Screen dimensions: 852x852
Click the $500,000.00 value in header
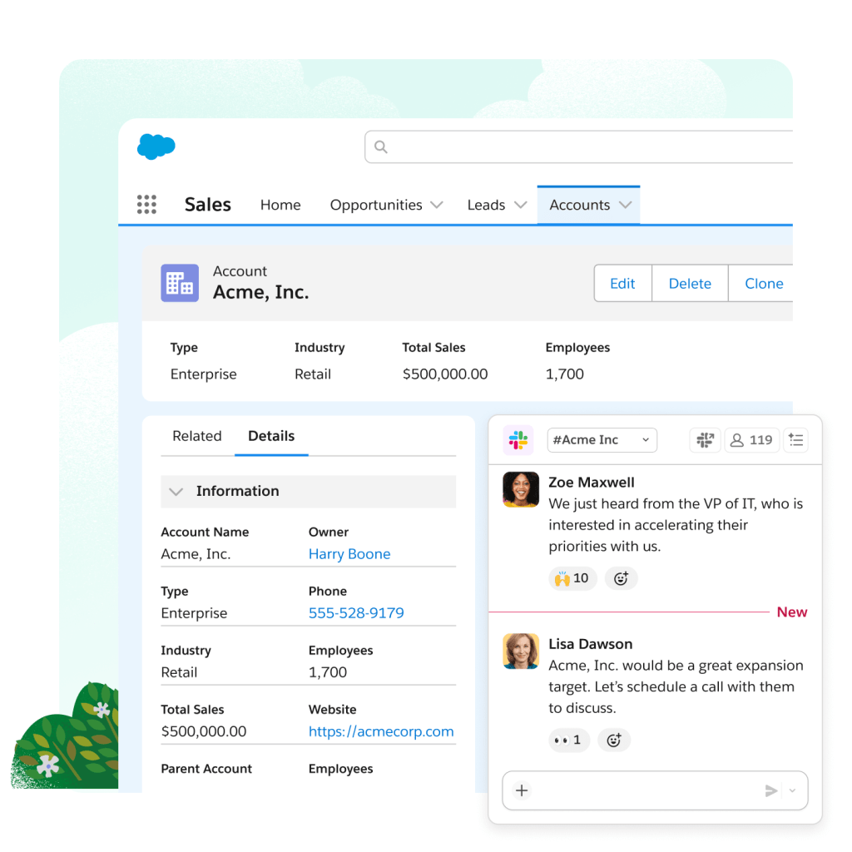[x=445, y=374]
